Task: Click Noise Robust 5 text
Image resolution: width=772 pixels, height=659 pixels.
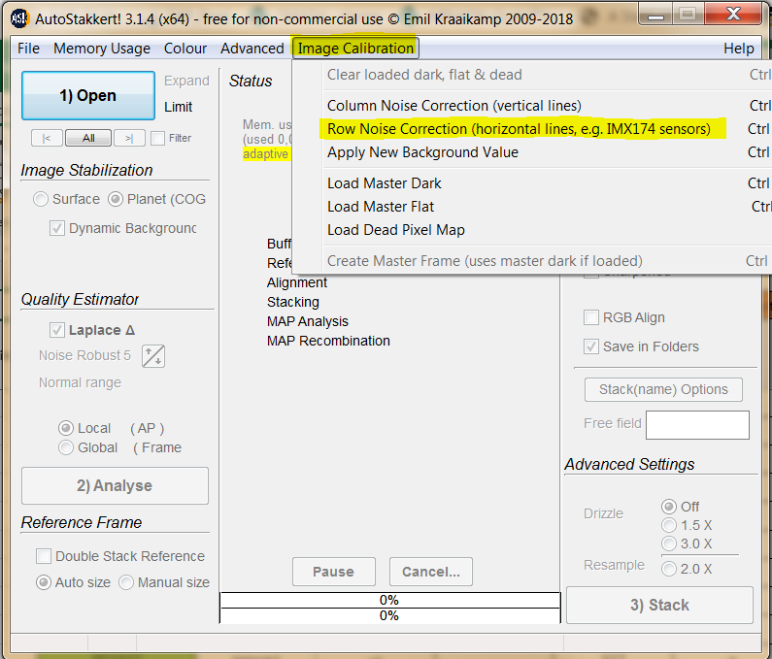Action: pyautogui.click(x=84, y=355)
